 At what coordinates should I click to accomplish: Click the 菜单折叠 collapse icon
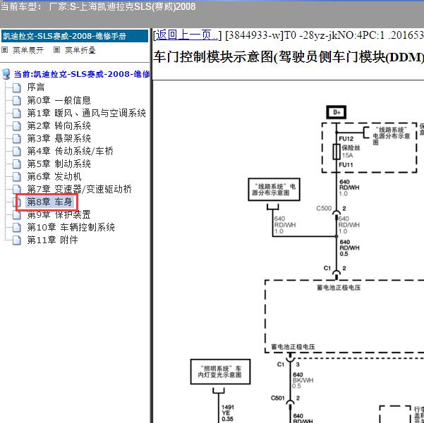pyautogui.click(x=56, y=50)
